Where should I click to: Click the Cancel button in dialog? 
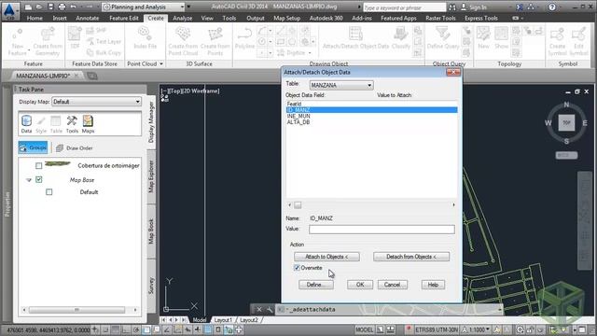pos(392,285)
